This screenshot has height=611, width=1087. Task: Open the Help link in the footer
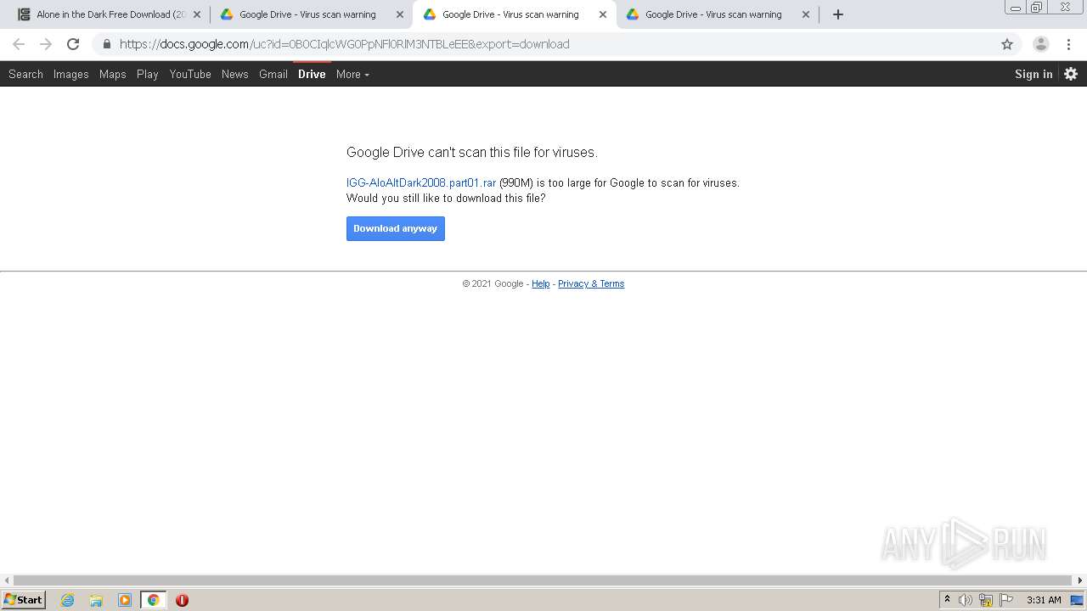(x=540, y=283)
